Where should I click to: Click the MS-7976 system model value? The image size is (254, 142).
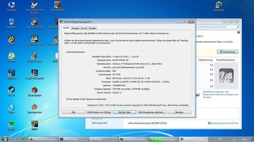pos(116,74)
